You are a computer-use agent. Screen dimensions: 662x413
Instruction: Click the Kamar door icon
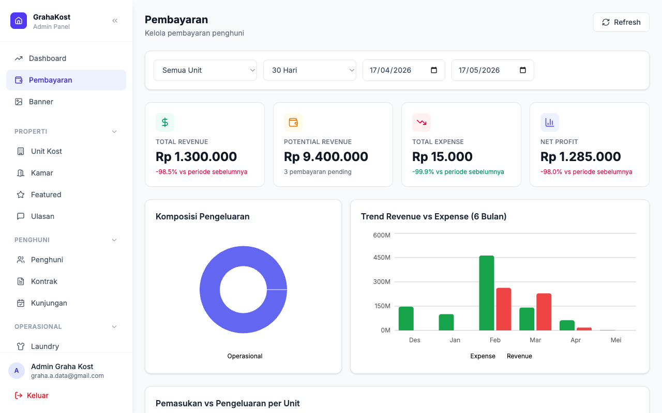(21, 173)
